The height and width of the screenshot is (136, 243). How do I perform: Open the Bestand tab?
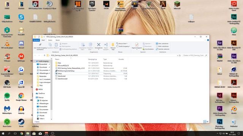click(36, 40)
